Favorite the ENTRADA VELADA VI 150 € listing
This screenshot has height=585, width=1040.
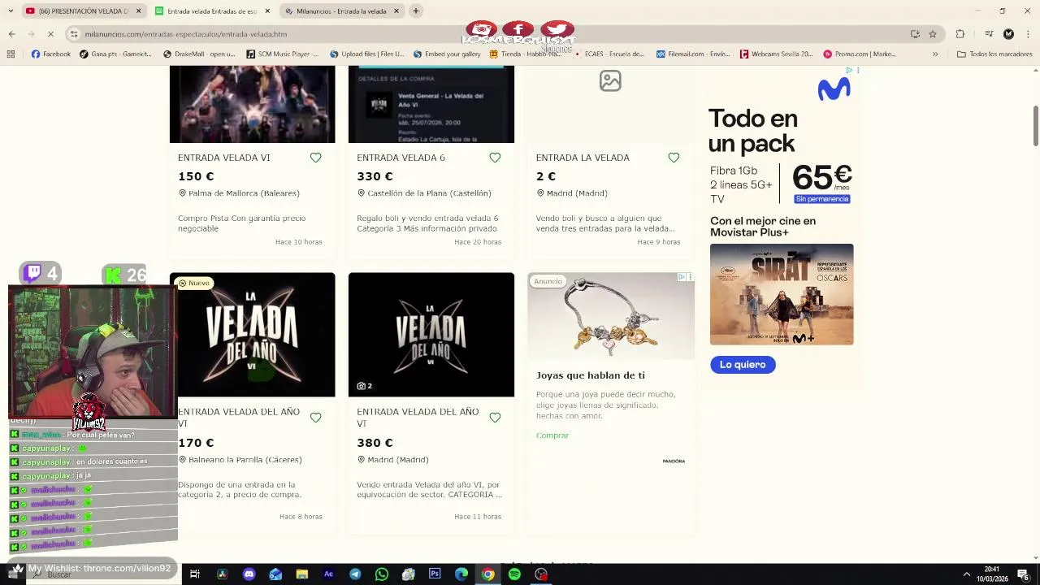point(315,158)
